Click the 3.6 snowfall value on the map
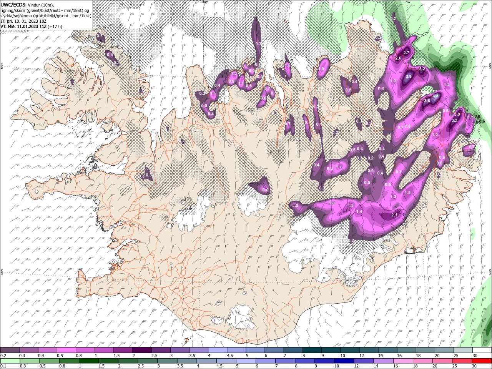Screen dimensions: 492x369 coord(427,101)
